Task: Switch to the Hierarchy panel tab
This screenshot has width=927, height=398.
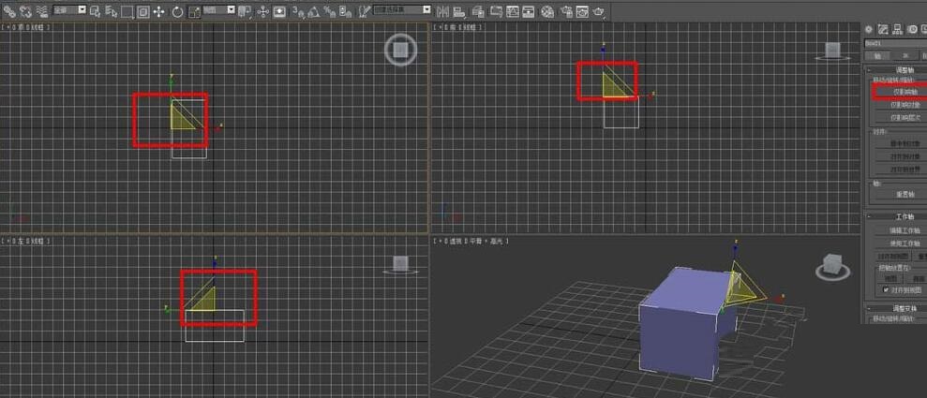Action: click(x=898, y=30)
